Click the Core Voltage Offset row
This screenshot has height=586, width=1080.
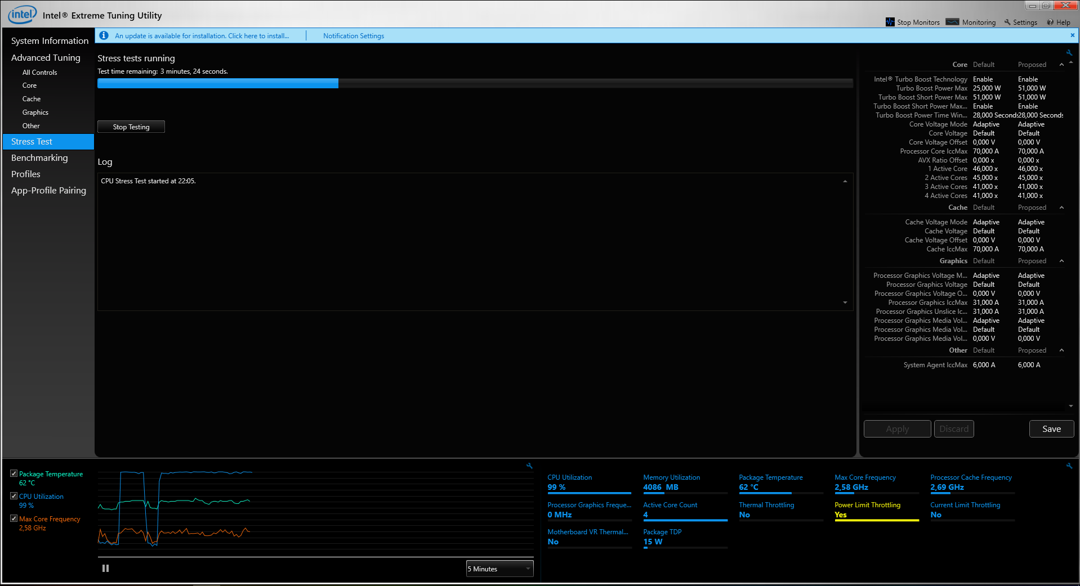point(965,142)
